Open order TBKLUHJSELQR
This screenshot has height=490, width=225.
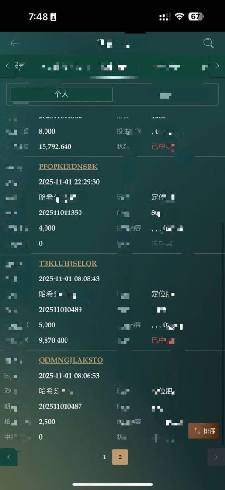coord(68,264)
